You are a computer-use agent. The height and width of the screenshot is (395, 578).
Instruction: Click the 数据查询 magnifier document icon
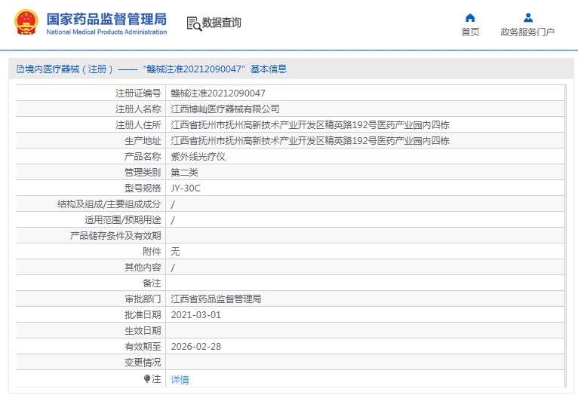194,23
